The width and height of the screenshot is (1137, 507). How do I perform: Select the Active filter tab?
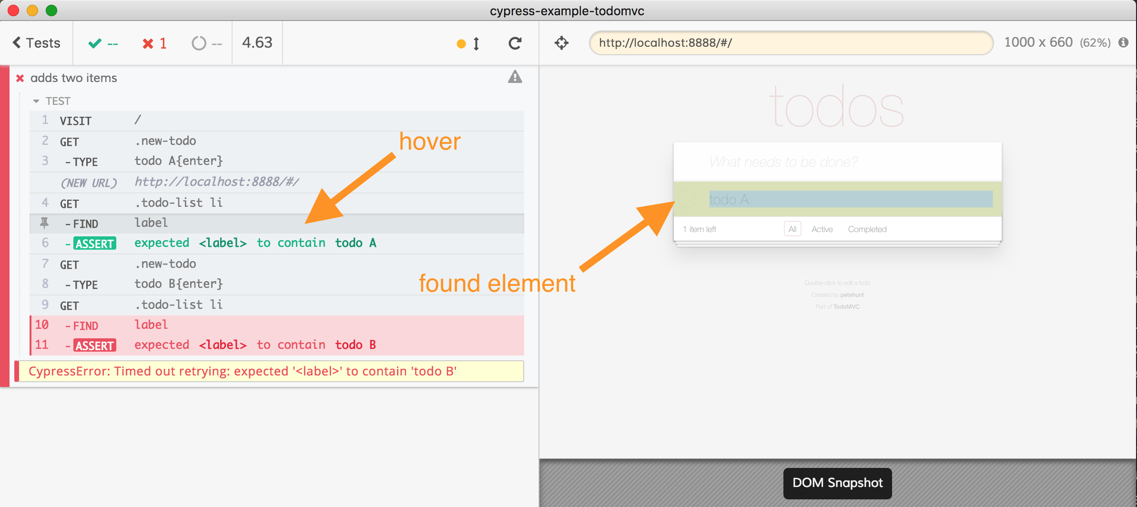click(x=822, y=229)
